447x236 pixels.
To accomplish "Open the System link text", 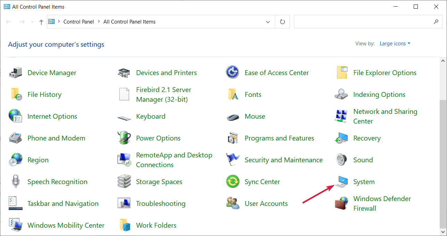I will (364, 182).
